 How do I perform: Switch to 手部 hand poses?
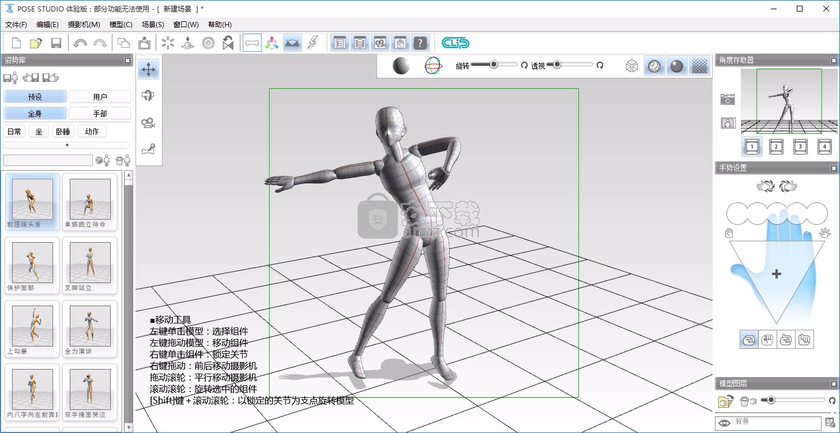[100, 114]
